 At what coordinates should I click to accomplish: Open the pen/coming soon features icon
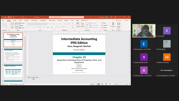coord(111,17)
